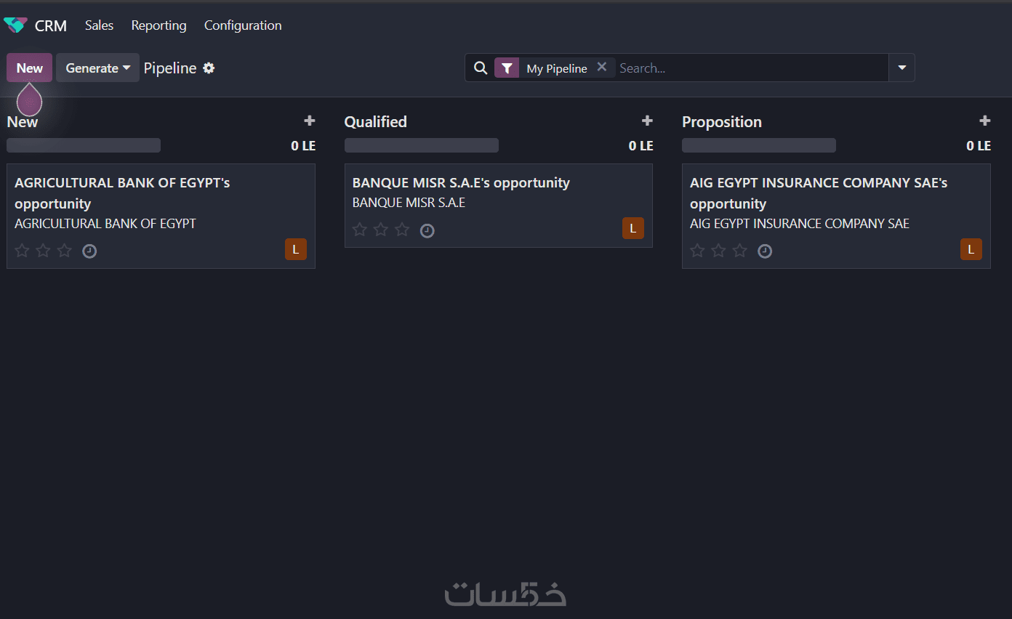The image size is (1012, 619).
Task: Click the New column progress bar
Action: (x=84, y=145)
